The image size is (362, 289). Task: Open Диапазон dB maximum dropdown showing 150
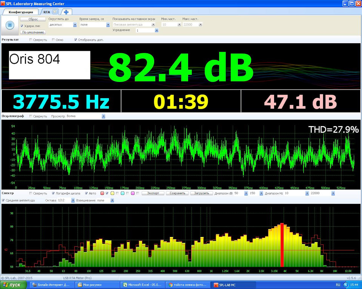coord(261,193)
